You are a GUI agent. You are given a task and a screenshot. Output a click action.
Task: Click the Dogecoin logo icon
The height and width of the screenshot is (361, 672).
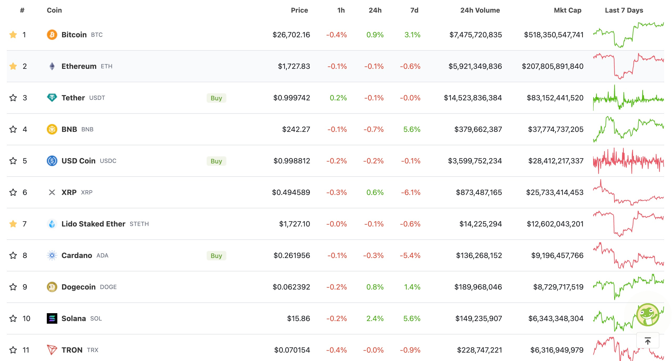pos(52,287)
